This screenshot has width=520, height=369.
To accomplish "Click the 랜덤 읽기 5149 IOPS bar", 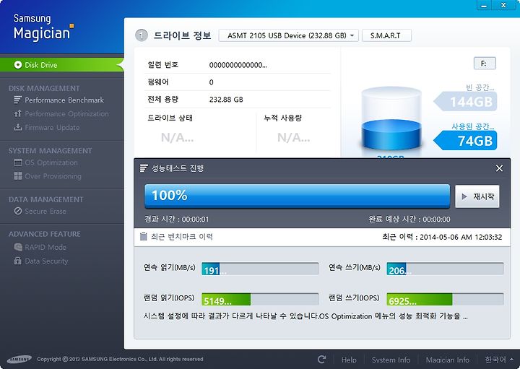I will point(260,299).
